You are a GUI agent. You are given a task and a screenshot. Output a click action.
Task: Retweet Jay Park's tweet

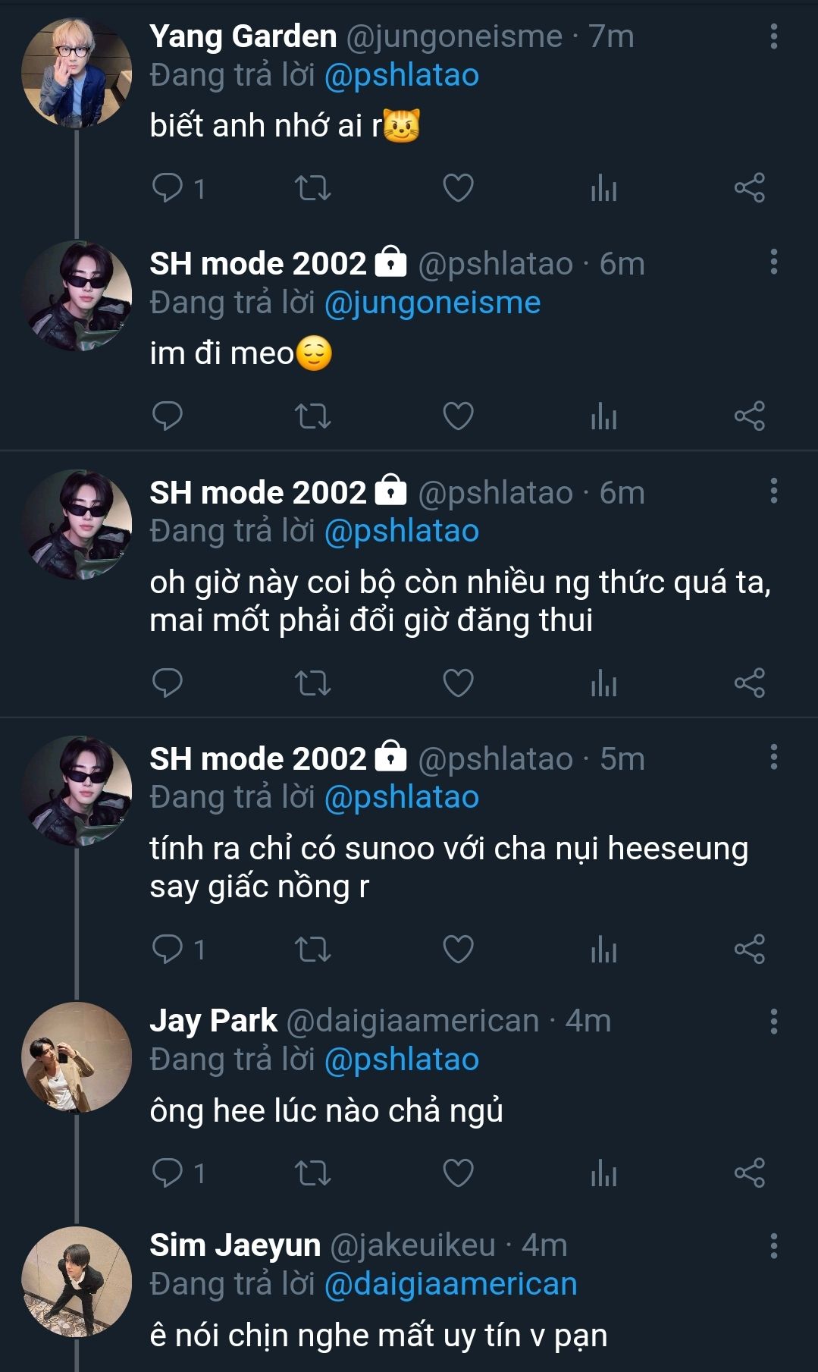312,1173
